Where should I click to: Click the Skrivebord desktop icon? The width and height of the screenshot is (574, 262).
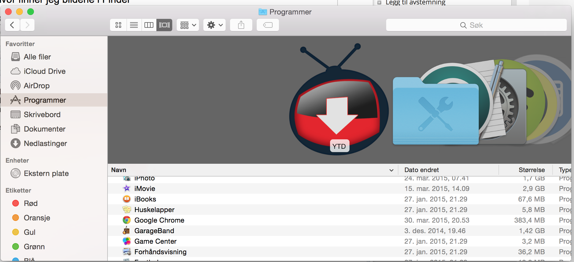[16, 114]
